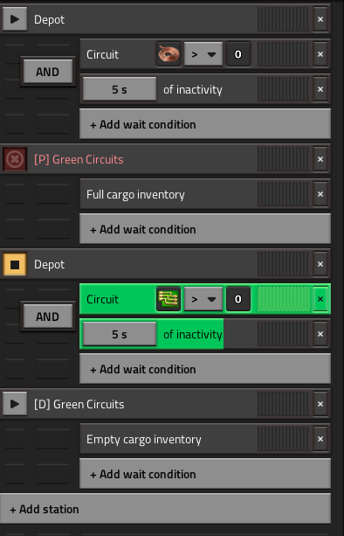The height and width of the screenshot is (536, 344).
Task: Toggle the AND comparator in first Depot
Action: tap(47, 72)
